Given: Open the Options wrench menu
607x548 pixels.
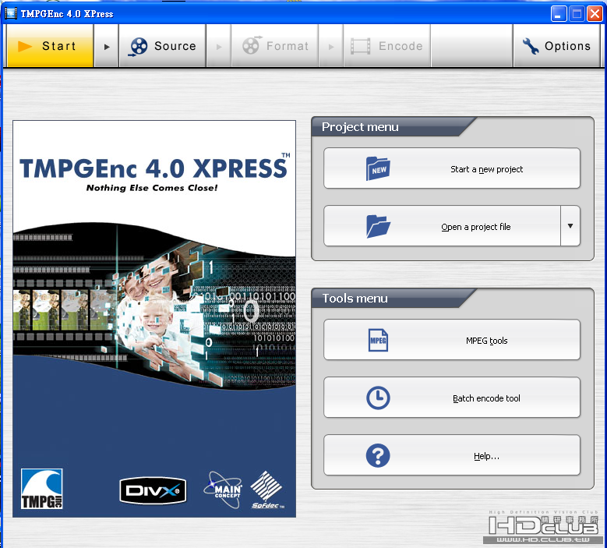Looking at the screenshot, I should pyautogui.click(x=556, y=46).
